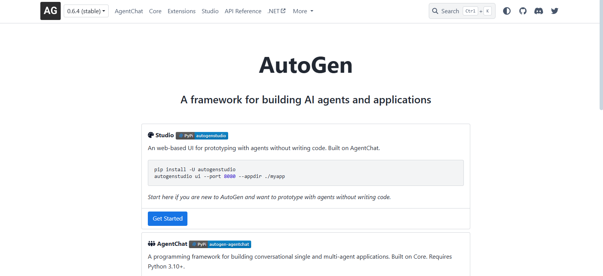Open the PyPi autogen-agentchat badge
This screenshot has height=276, width=603.
pyautogui.click(x=220, y=244)
